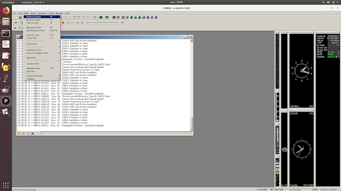Open Sky View menu entry
Viewport: 341px width, 191px height.
42,71
